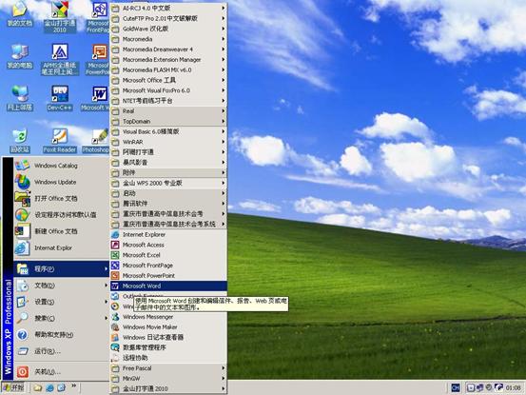
Task: Open the Microsoft PowerPoint desktop icon
Action: coord(98,59)
